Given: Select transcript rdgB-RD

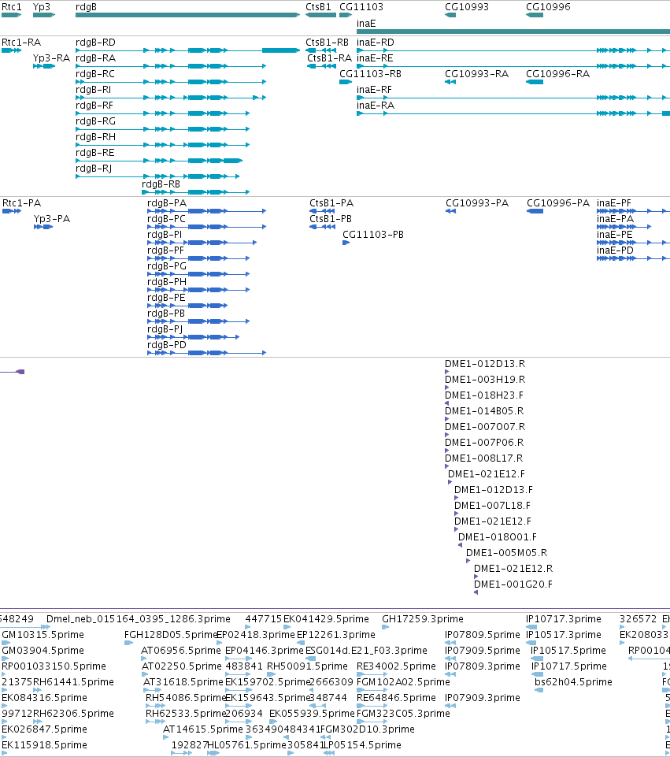Looking at the screenshot, I should [187, 50].
